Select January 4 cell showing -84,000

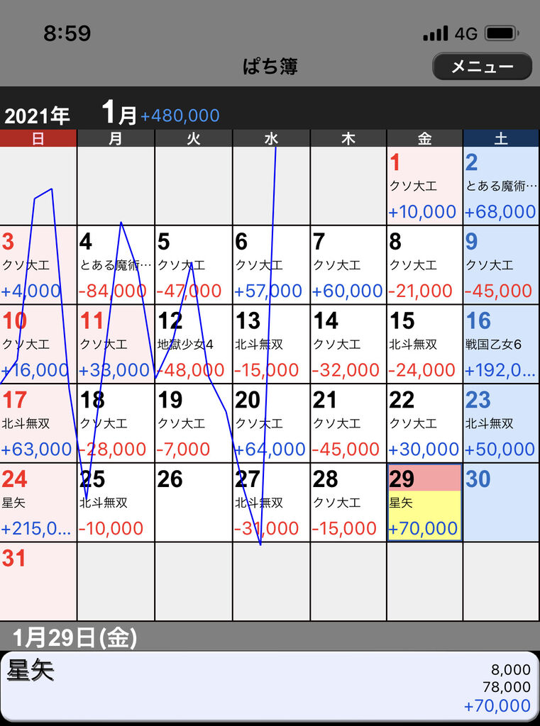pos(116,265)
